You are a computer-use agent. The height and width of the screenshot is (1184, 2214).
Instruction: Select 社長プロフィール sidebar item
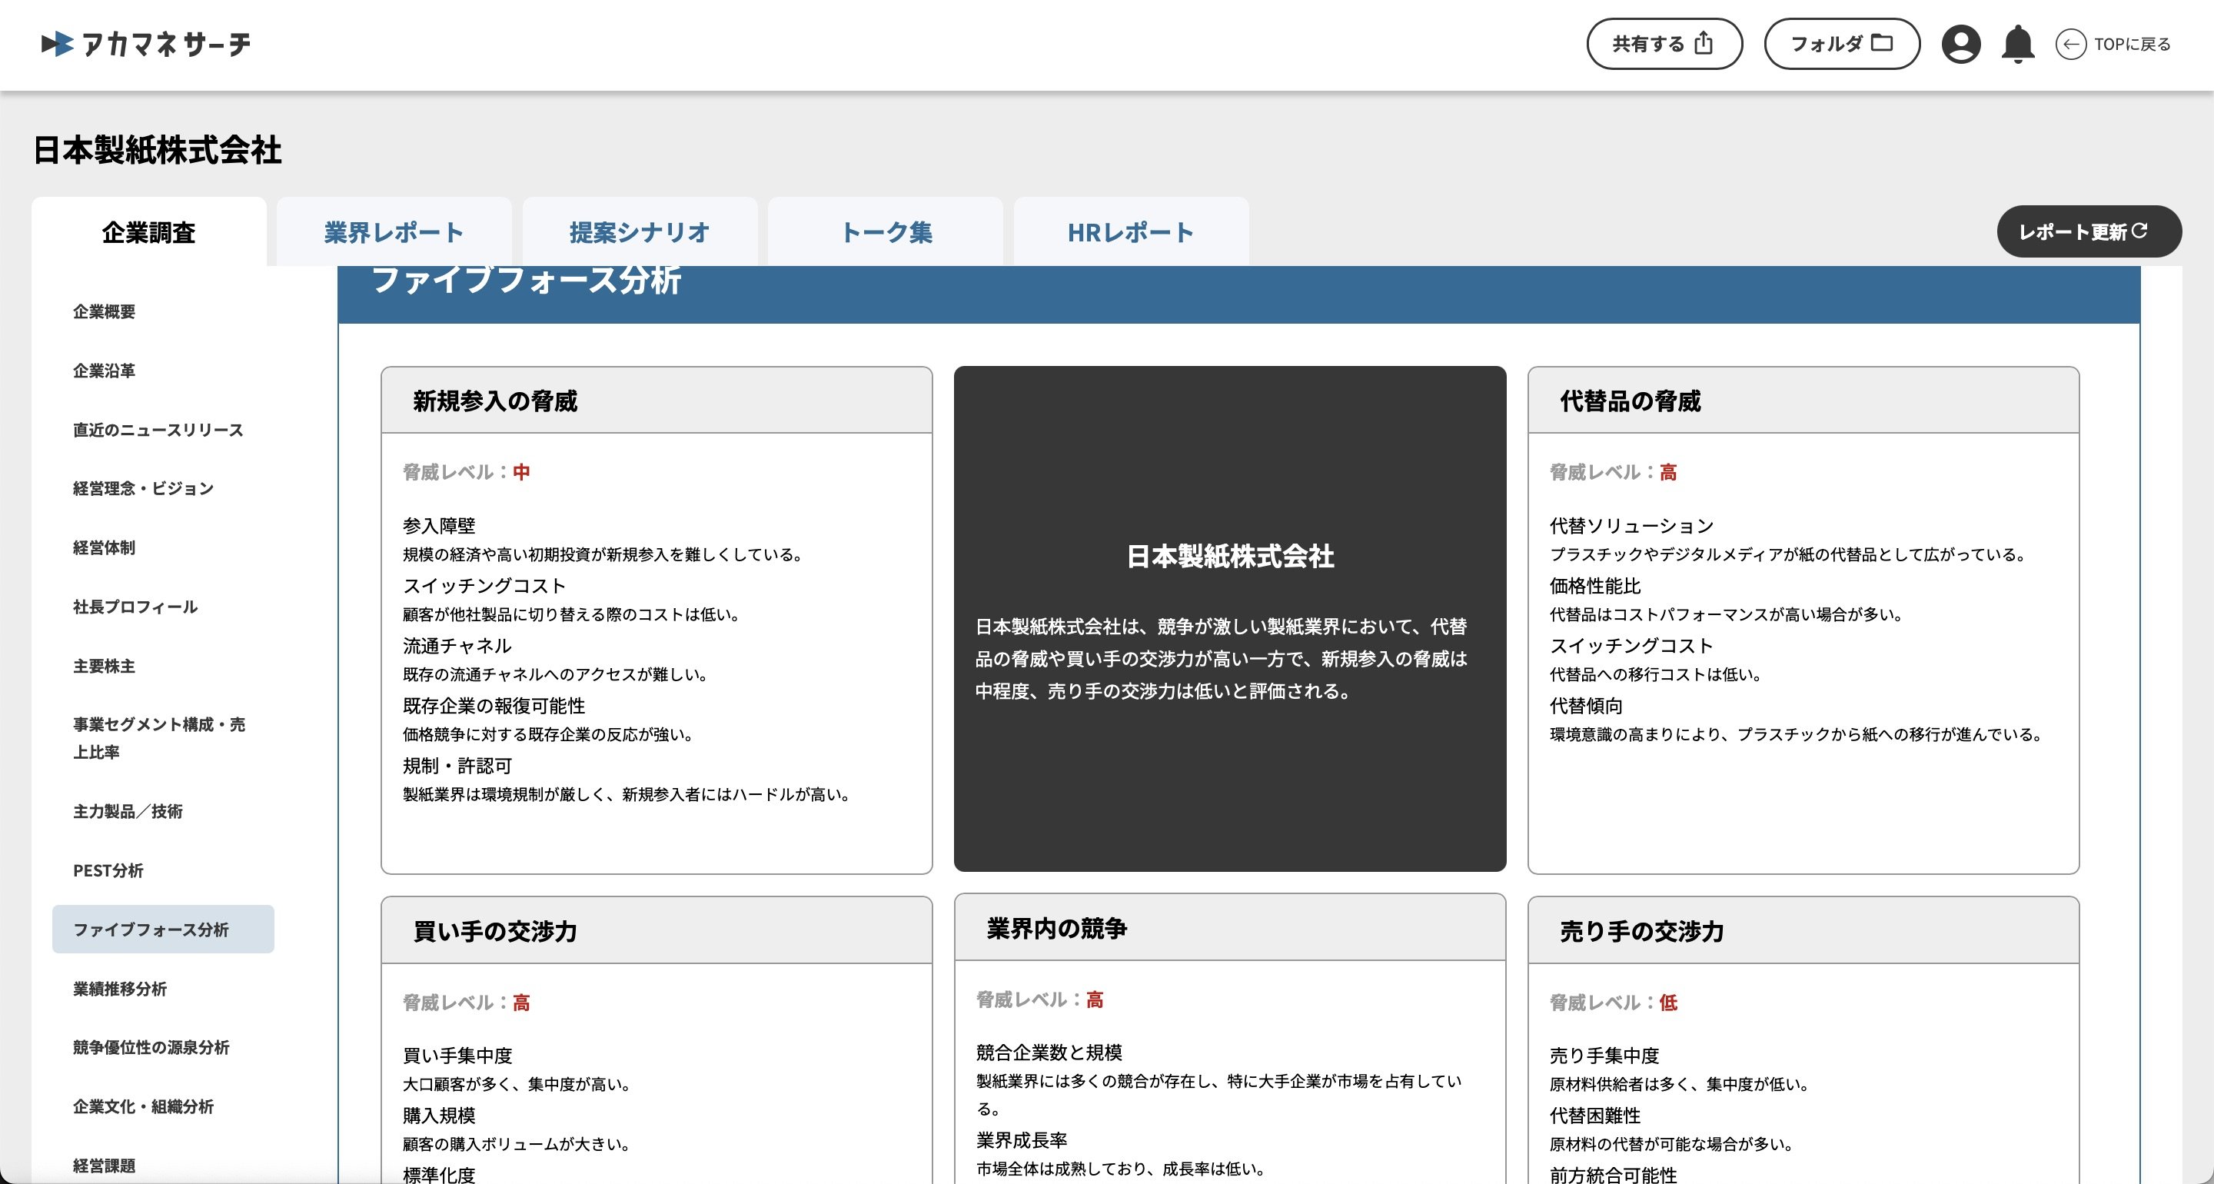[x=135, y=607]
